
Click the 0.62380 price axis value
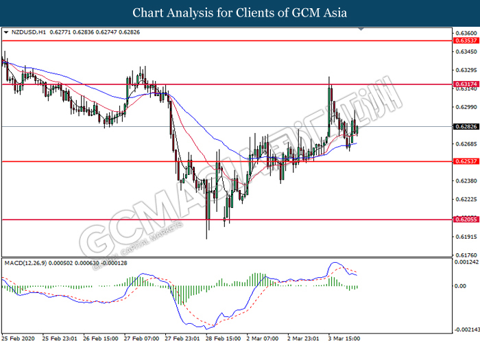466,181
